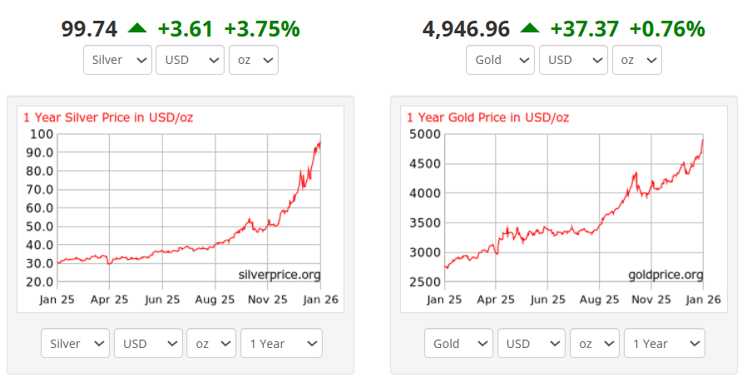Change currency below the gold chart
The height and width of the screenshot is (382, 752).
pos(532,343)
